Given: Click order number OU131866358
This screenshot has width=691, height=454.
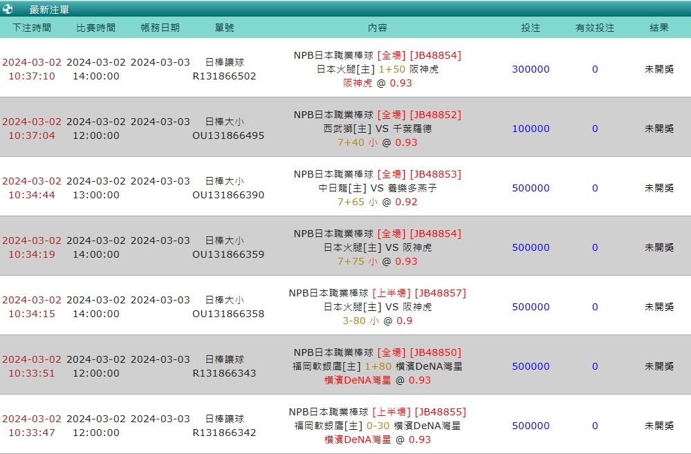Looking at the screenshot, I should pos(228,314).
